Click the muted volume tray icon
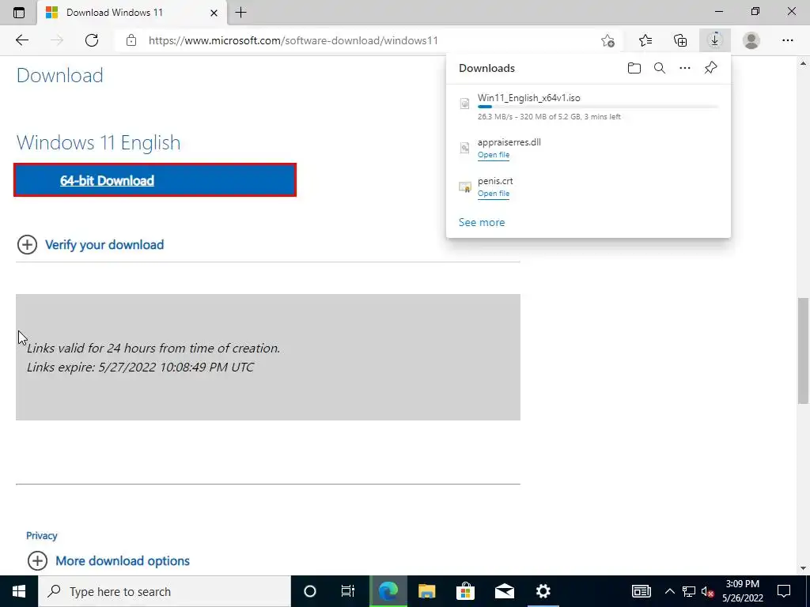 coord(708,591)
